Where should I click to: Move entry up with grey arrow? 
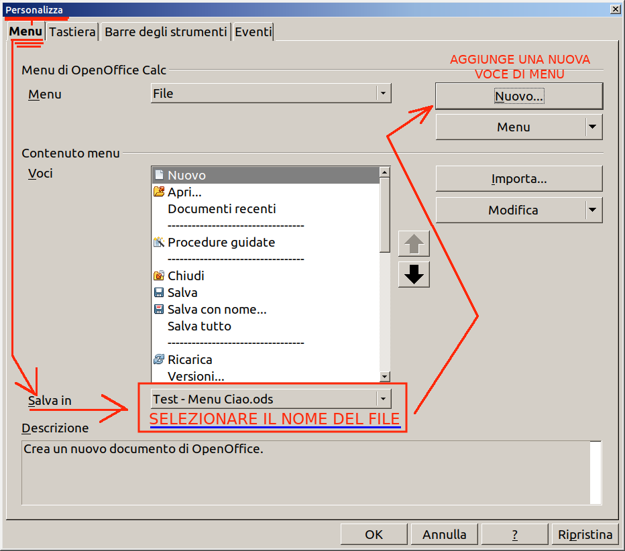[x=414, y=243]
